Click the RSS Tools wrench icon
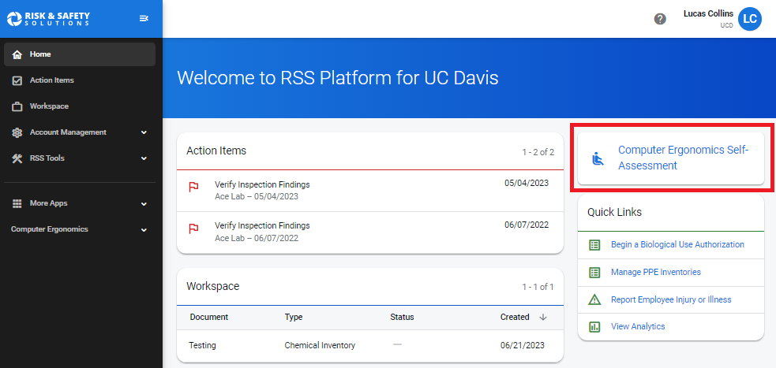Viewport: 776px width, 368px height. [17, 158]
